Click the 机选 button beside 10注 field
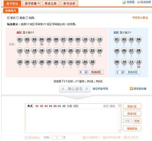 click(x=137, y=121)
